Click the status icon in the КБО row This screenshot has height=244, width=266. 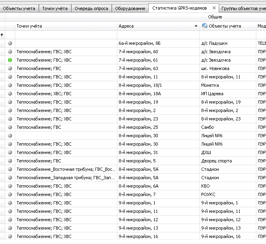click(10, 186)
